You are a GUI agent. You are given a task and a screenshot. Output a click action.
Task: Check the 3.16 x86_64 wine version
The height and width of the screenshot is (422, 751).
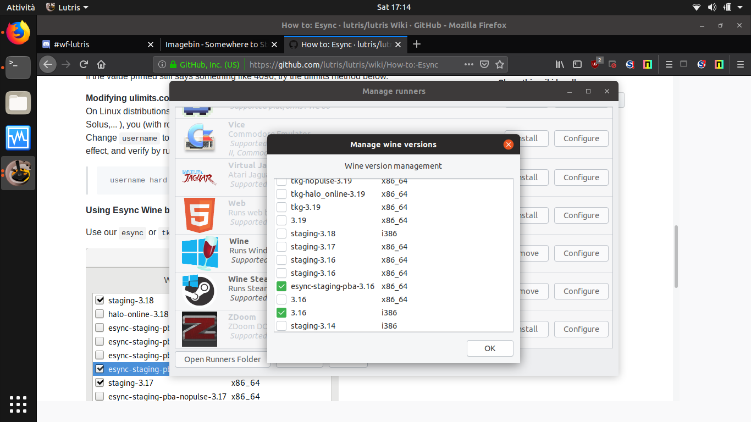[281, 299]
